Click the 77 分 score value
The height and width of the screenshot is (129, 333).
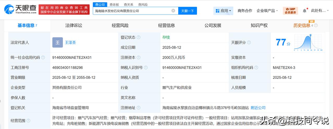(x=283, y=42)
